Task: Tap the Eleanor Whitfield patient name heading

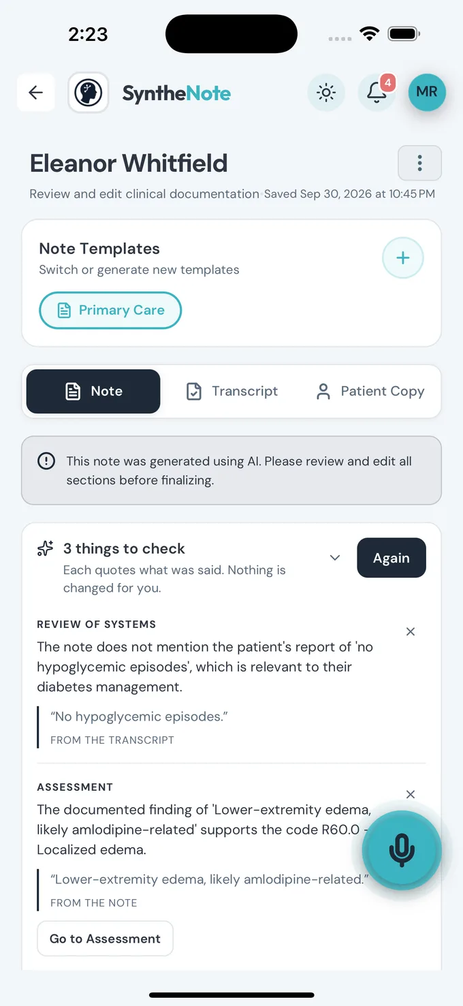Action: [129, 163]
